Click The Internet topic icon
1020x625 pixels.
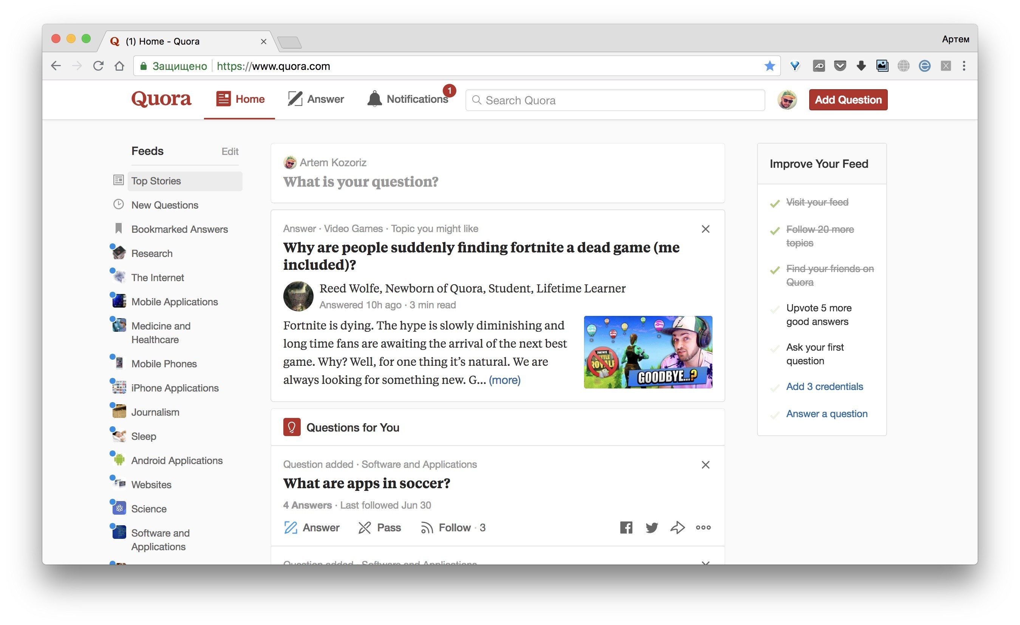click(x=119, y=277)
